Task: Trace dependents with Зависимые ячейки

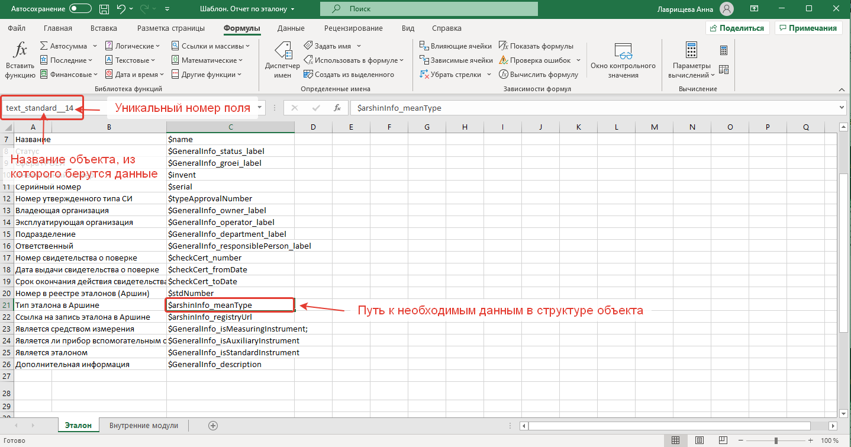Action: (456, 60)
